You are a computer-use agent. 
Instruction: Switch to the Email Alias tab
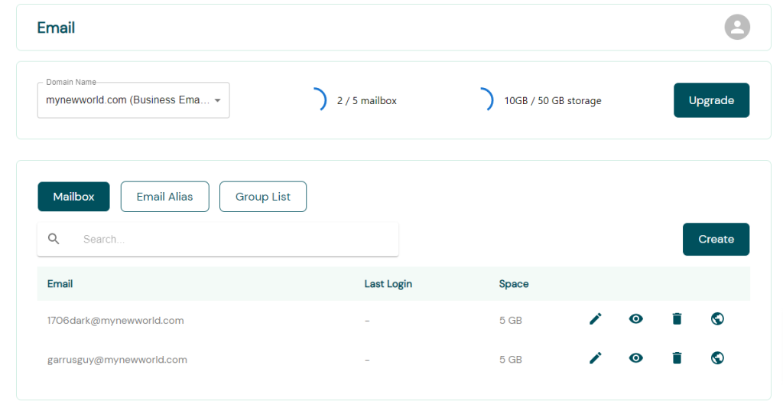165,197
